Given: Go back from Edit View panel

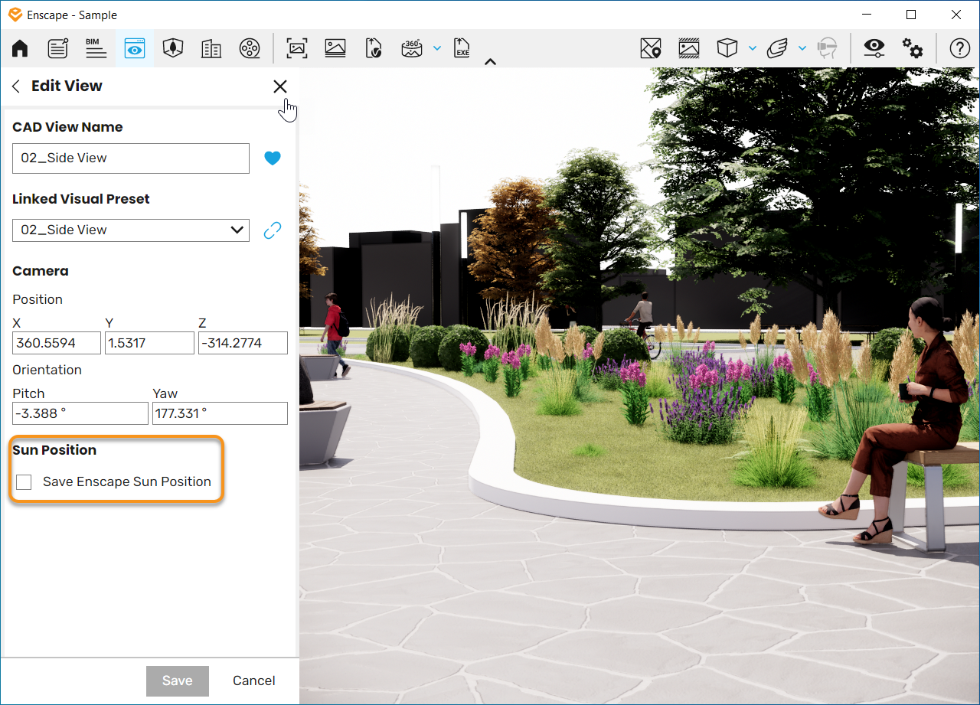Looking at the screenshot, I should point(16,86).
